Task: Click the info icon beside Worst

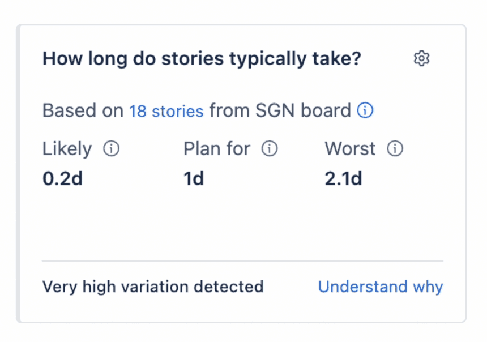Action: pos(395,149)
